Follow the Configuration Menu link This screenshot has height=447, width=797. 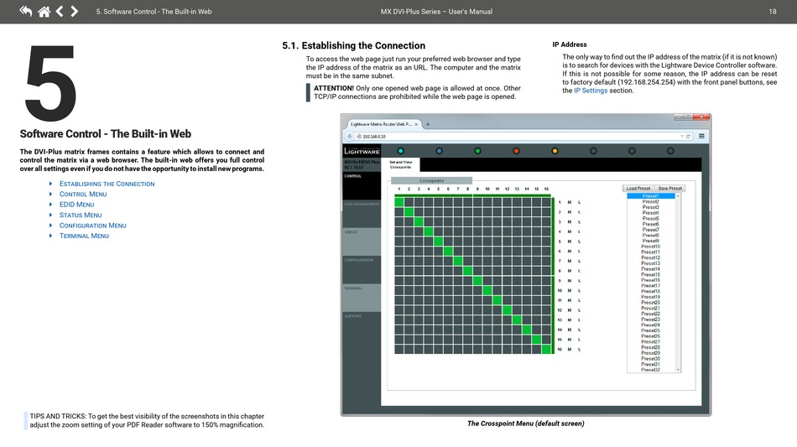[92, 226]
